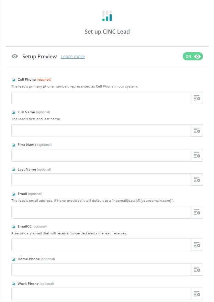Viewport: 214px width, 302px height.
Task: Open the field picker for Work Phone
Action: [x=197, y=294]
